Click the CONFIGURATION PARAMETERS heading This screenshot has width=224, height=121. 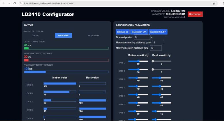pos(133,25)
